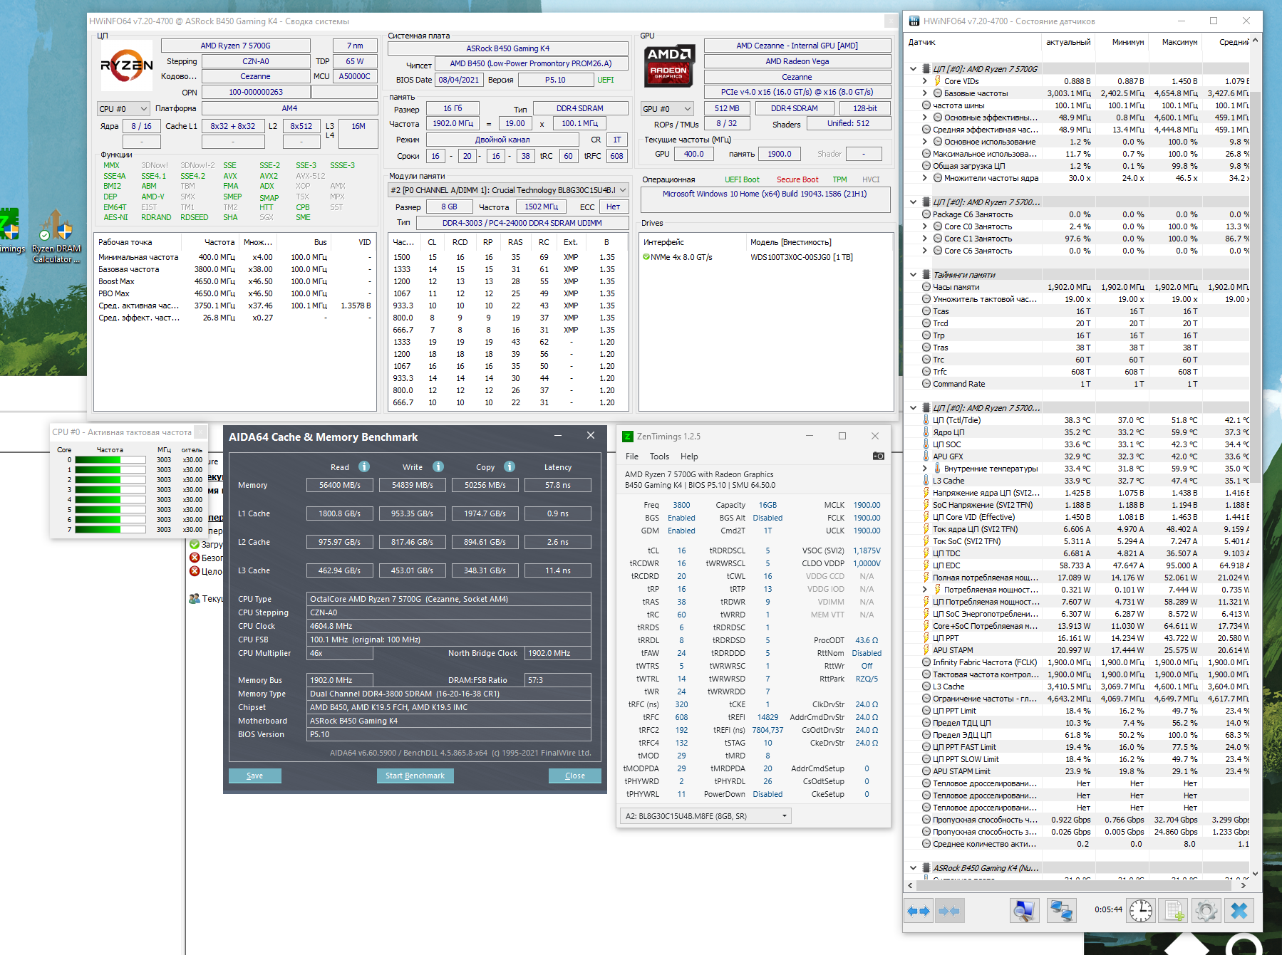Click the red X icon beside 'Безо'

point(195,558)
